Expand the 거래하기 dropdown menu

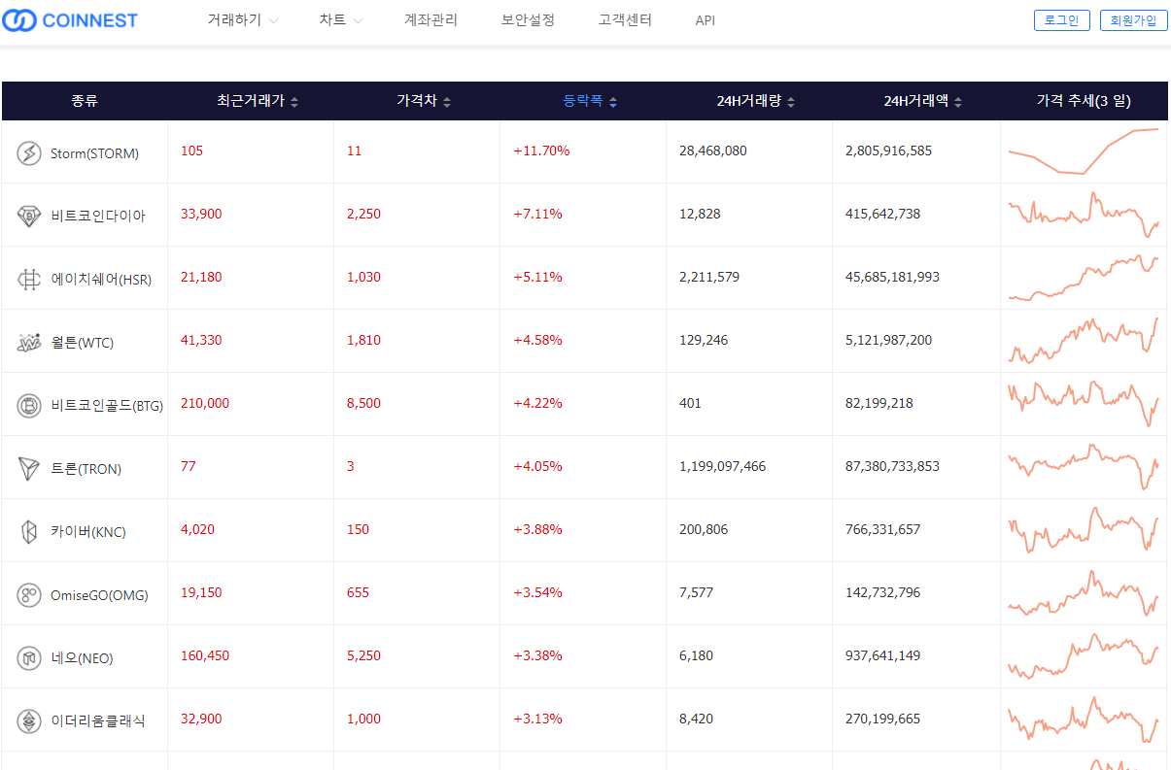[x=242, y=20]
